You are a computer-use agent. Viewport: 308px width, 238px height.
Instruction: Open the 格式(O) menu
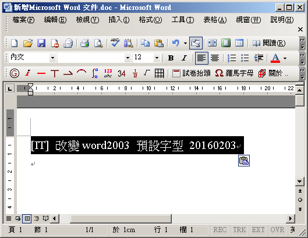(x=150, y=20)
